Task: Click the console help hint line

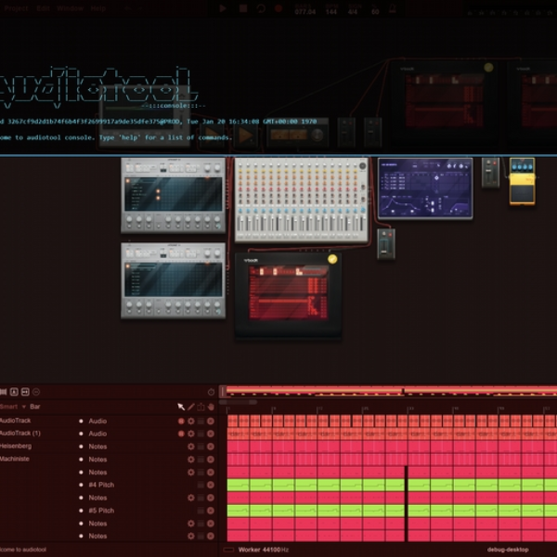Action: pyautogui.click(x=116, y=137)
